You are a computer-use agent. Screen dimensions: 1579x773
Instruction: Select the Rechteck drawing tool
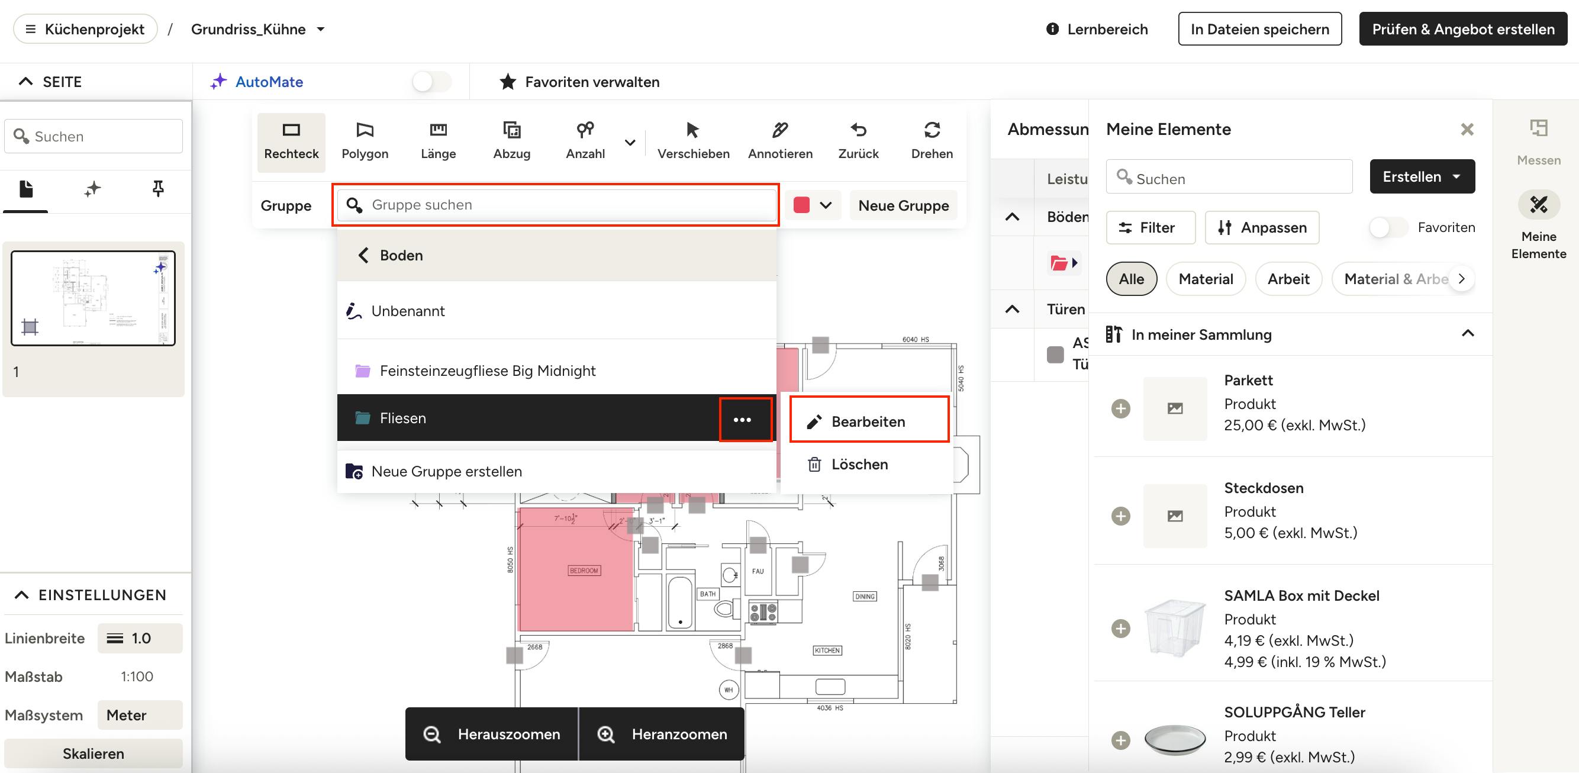click(291, 141)
